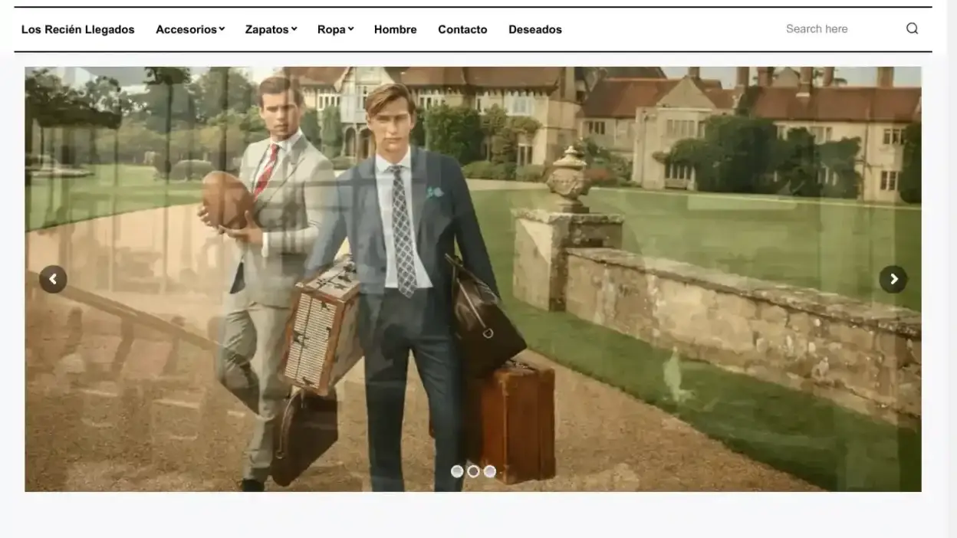The width and height of the screenshot is (957, 538).
Task: Click the Ropa menu label
Action: 331,29
